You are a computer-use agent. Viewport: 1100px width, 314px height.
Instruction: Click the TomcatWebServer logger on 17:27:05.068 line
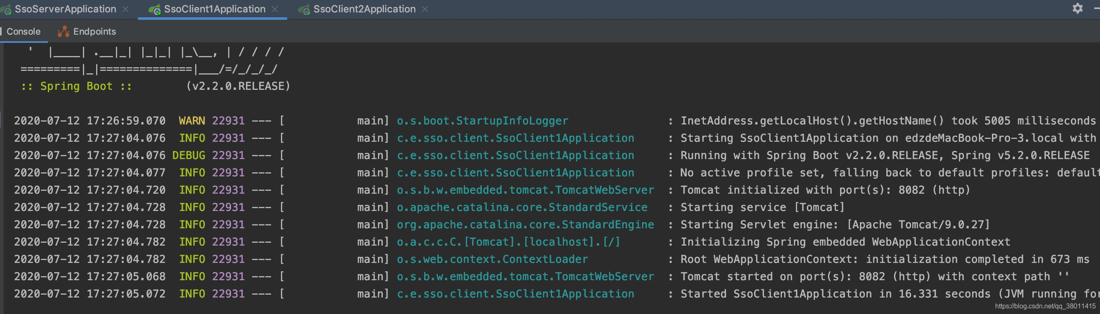[x=525, y=277]
